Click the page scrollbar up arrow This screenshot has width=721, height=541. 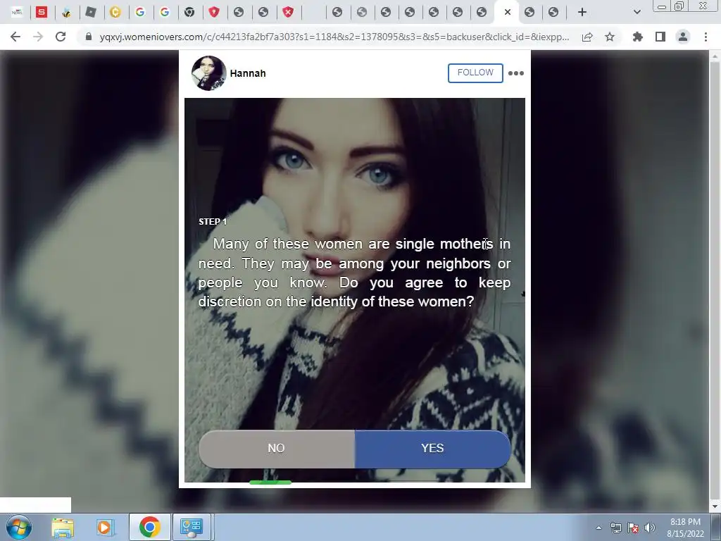pos(715,55)
